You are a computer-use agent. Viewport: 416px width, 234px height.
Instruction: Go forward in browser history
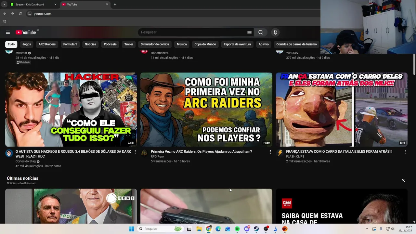pyautogui.click(x=12, y=14)
